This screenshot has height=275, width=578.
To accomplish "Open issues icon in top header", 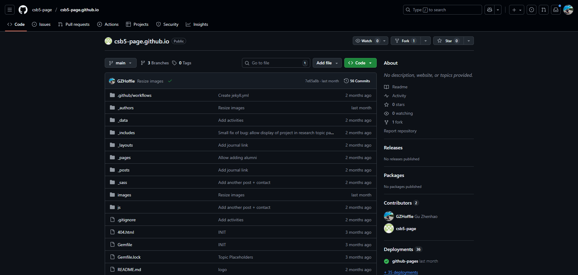I will click(x=532, y=10).
